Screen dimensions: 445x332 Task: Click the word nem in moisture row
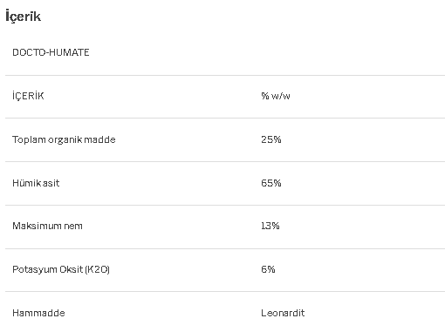pos(73,226)
